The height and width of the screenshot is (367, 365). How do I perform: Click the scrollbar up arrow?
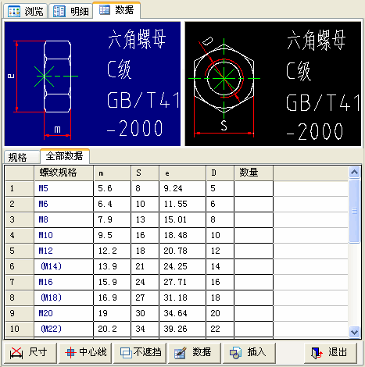coord(354,172)
